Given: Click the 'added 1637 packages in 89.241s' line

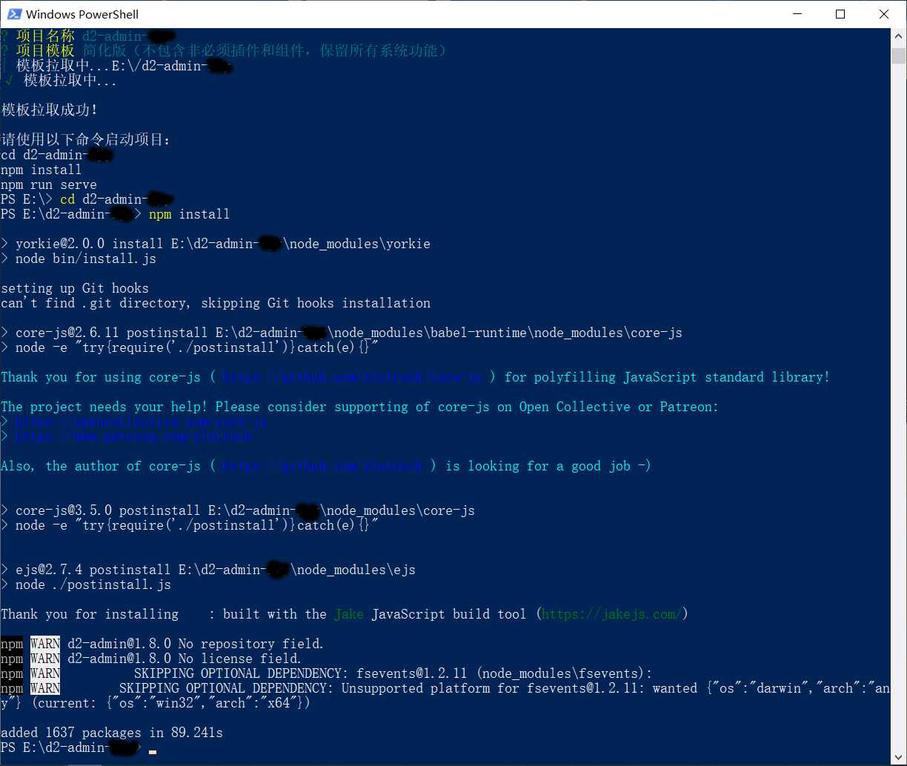Looking at the screenshot, I should pos(112,733).
